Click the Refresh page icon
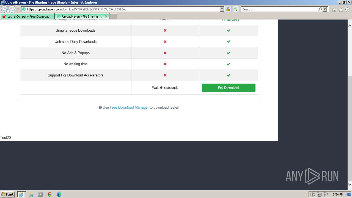Screen dimensions: 352x198 point(236,9)
